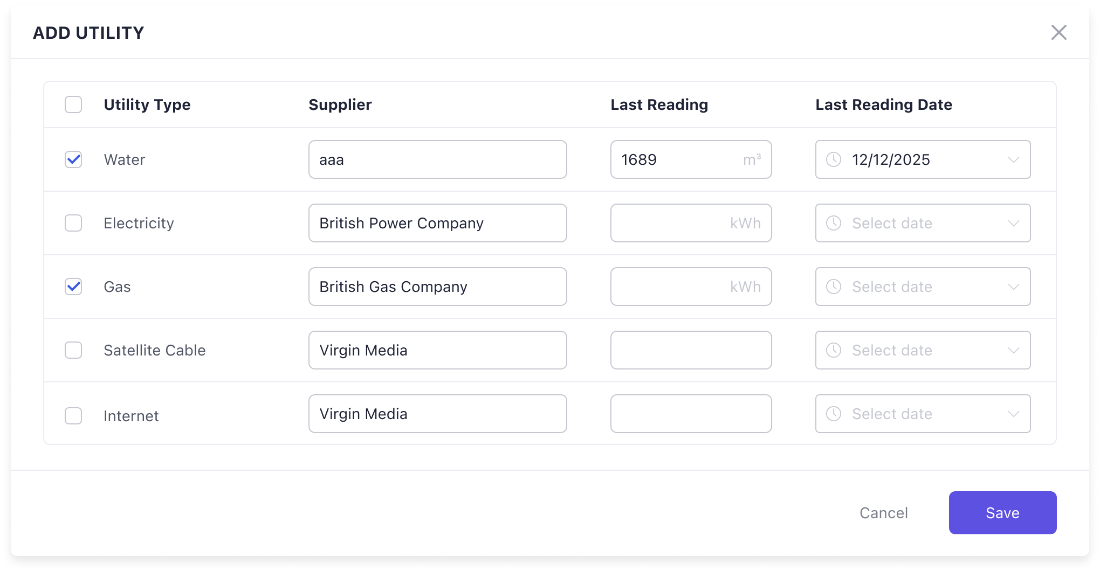
Task: Check the Internet utility checkbox
Action: click(73, 416)
